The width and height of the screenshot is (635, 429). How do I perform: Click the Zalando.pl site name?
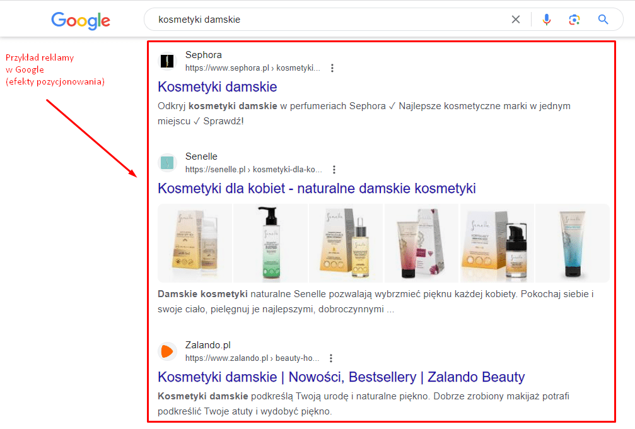tap(207, 346)
